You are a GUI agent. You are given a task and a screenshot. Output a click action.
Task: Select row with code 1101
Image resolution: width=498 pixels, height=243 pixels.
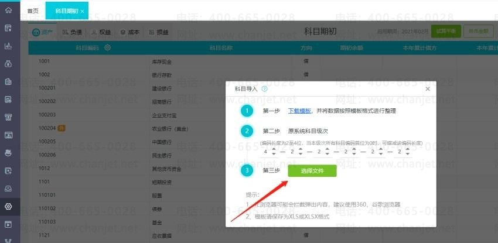[127, 182]
